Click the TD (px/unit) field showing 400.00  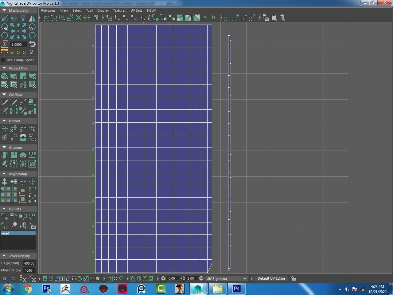click(29, 263)
